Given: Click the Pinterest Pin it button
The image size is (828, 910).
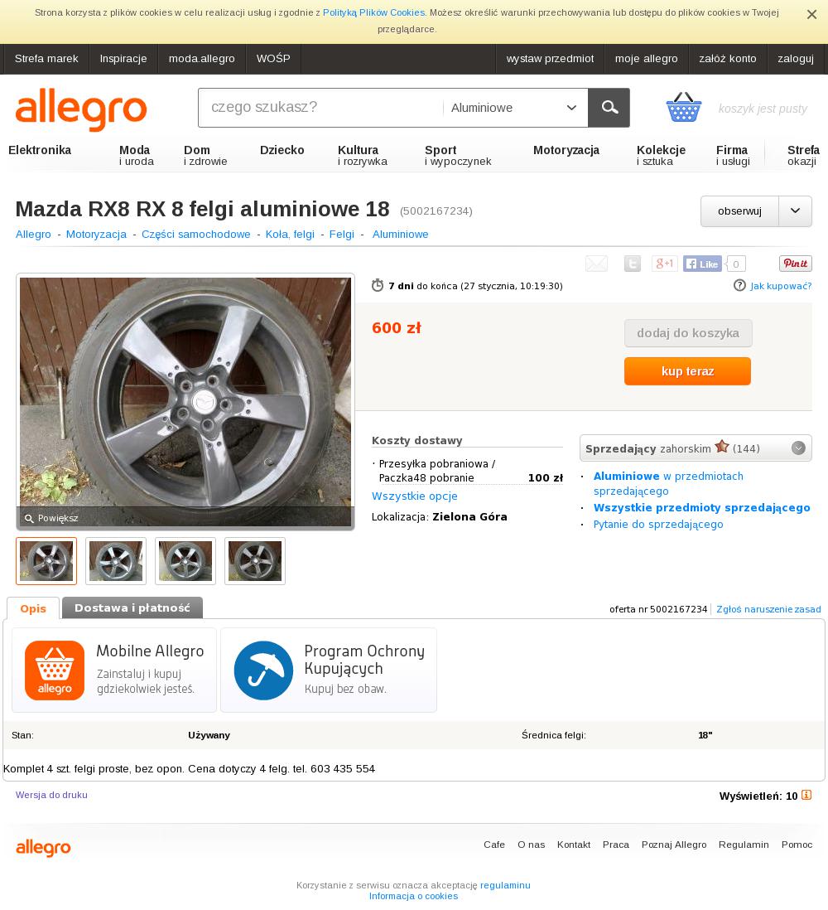Looking at the screenshot, I should tap(795, 264).
